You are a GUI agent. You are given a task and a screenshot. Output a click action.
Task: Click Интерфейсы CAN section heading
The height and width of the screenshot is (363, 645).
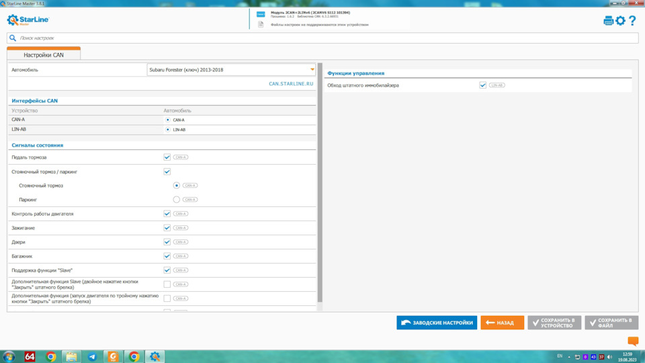click(x=34, y=101)
